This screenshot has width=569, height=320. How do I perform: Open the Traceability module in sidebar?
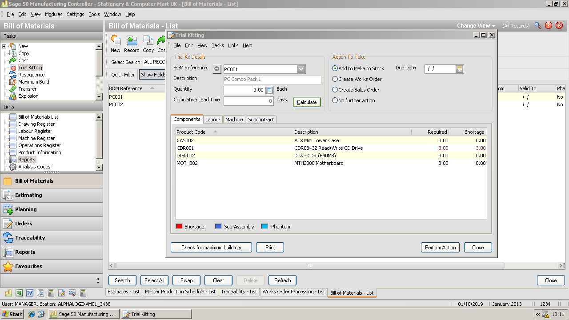click(51, 238)
